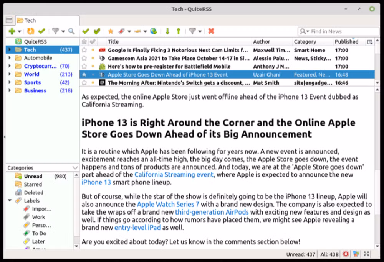Click the feeds filter funnel icon
This screenshot has height=262, width=384.
point(56,31)
